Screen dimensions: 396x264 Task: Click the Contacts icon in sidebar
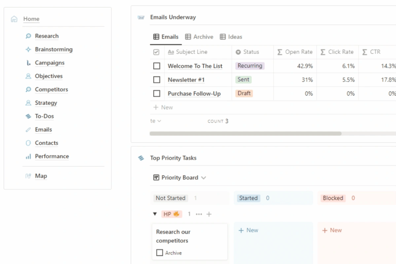(x=28, y=143)
